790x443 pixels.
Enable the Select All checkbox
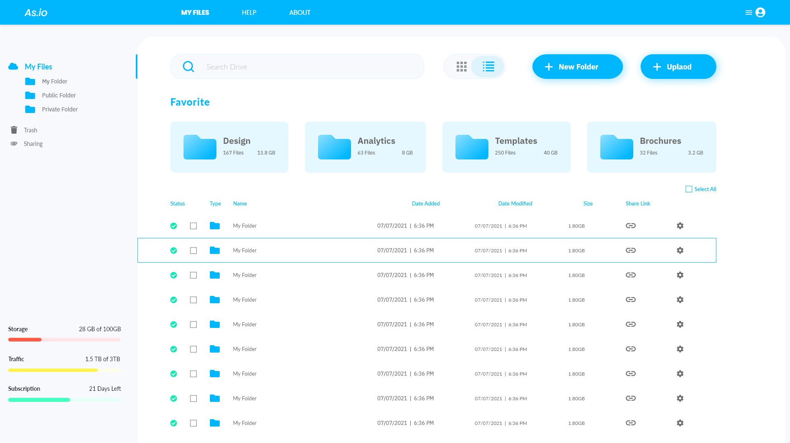click(x=689, y=189)
